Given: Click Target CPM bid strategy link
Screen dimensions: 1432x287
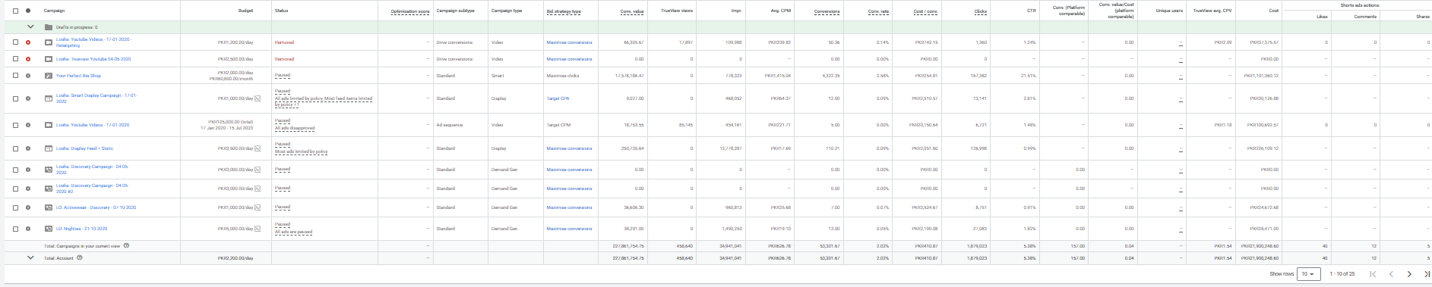Looking at the screenshot, I should point(558,125).
